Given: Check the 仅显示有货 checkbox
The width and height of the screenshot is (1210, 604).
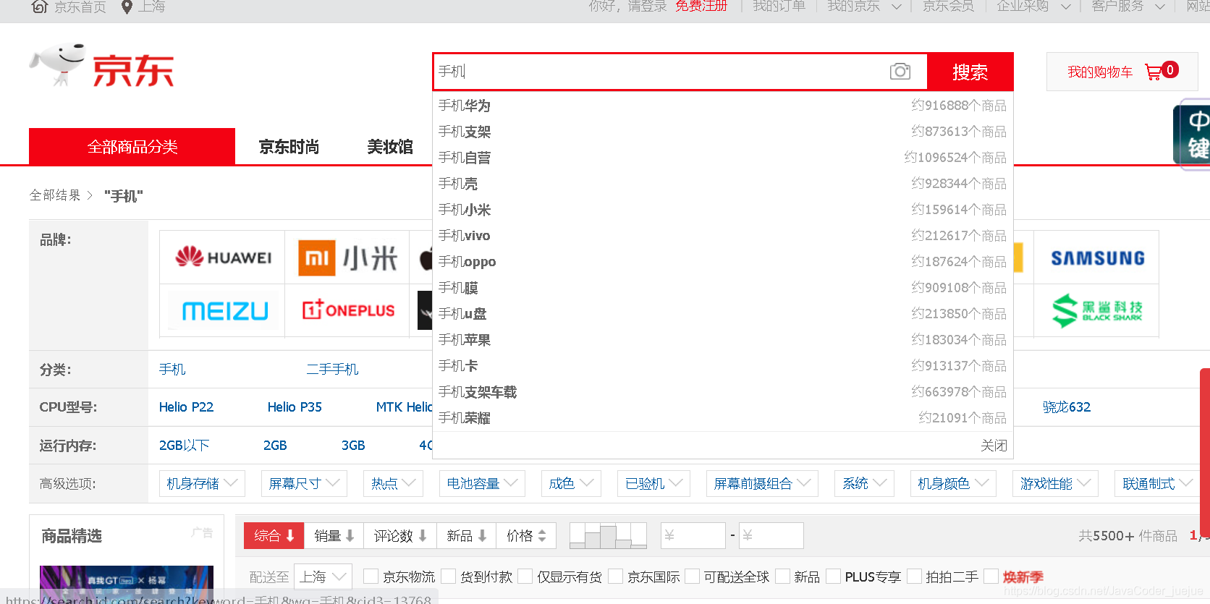Looking at the screenshot, I should (x=525, y=577).
